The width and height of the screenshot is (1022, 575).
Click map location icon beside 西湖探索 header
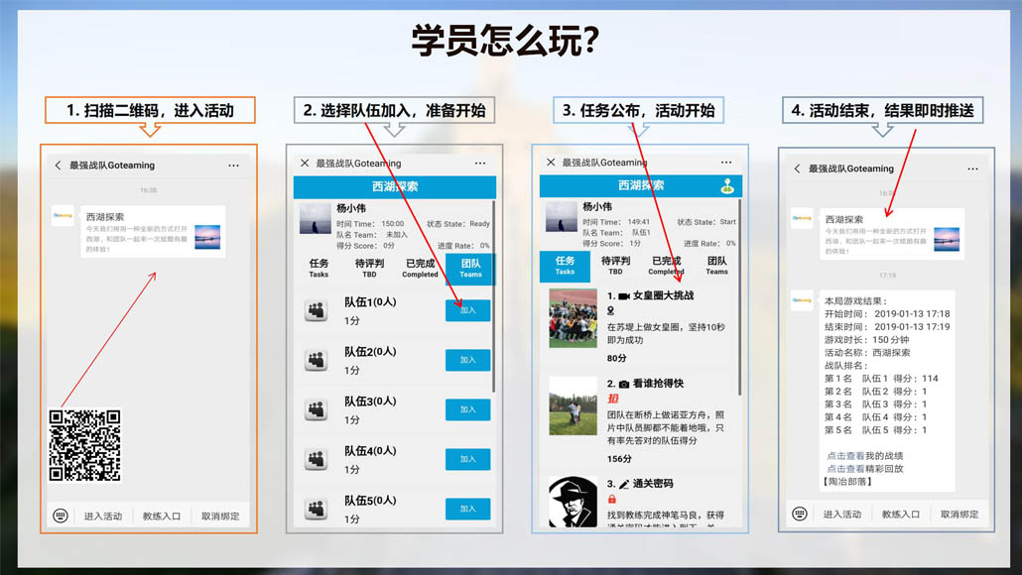(727, 185)
